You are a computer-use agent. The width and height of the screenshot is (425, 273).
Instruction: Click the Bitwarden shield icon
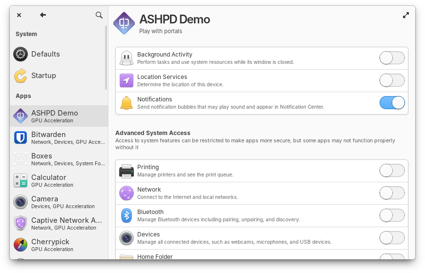click(21, 138)
